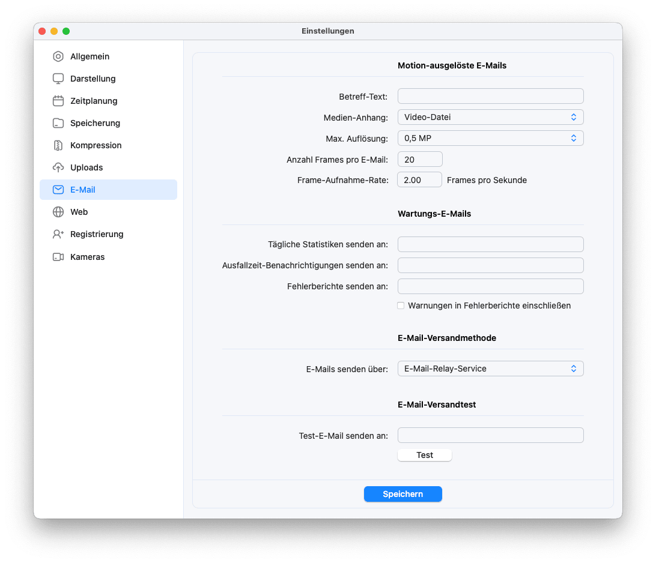This screenshot has height=563, width=656.
Task: Click the Tägliche Statistiken senden an field
Action: pyautogui.click(x=490, y=244)
